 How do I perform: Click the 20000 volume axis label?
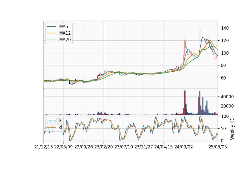pyautogui.click(x=227, y=106)
